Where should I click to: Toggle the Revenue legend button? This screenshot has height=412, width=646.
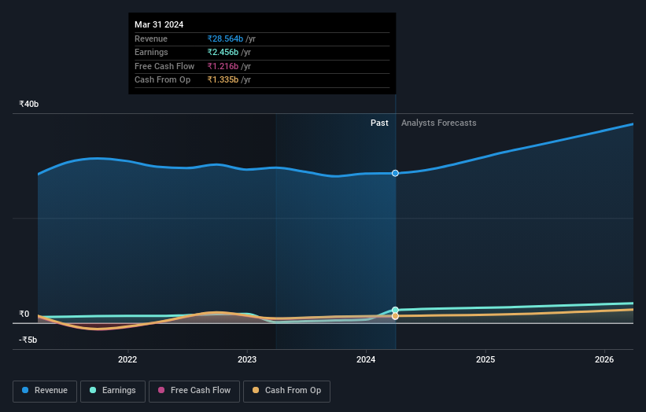45,391
